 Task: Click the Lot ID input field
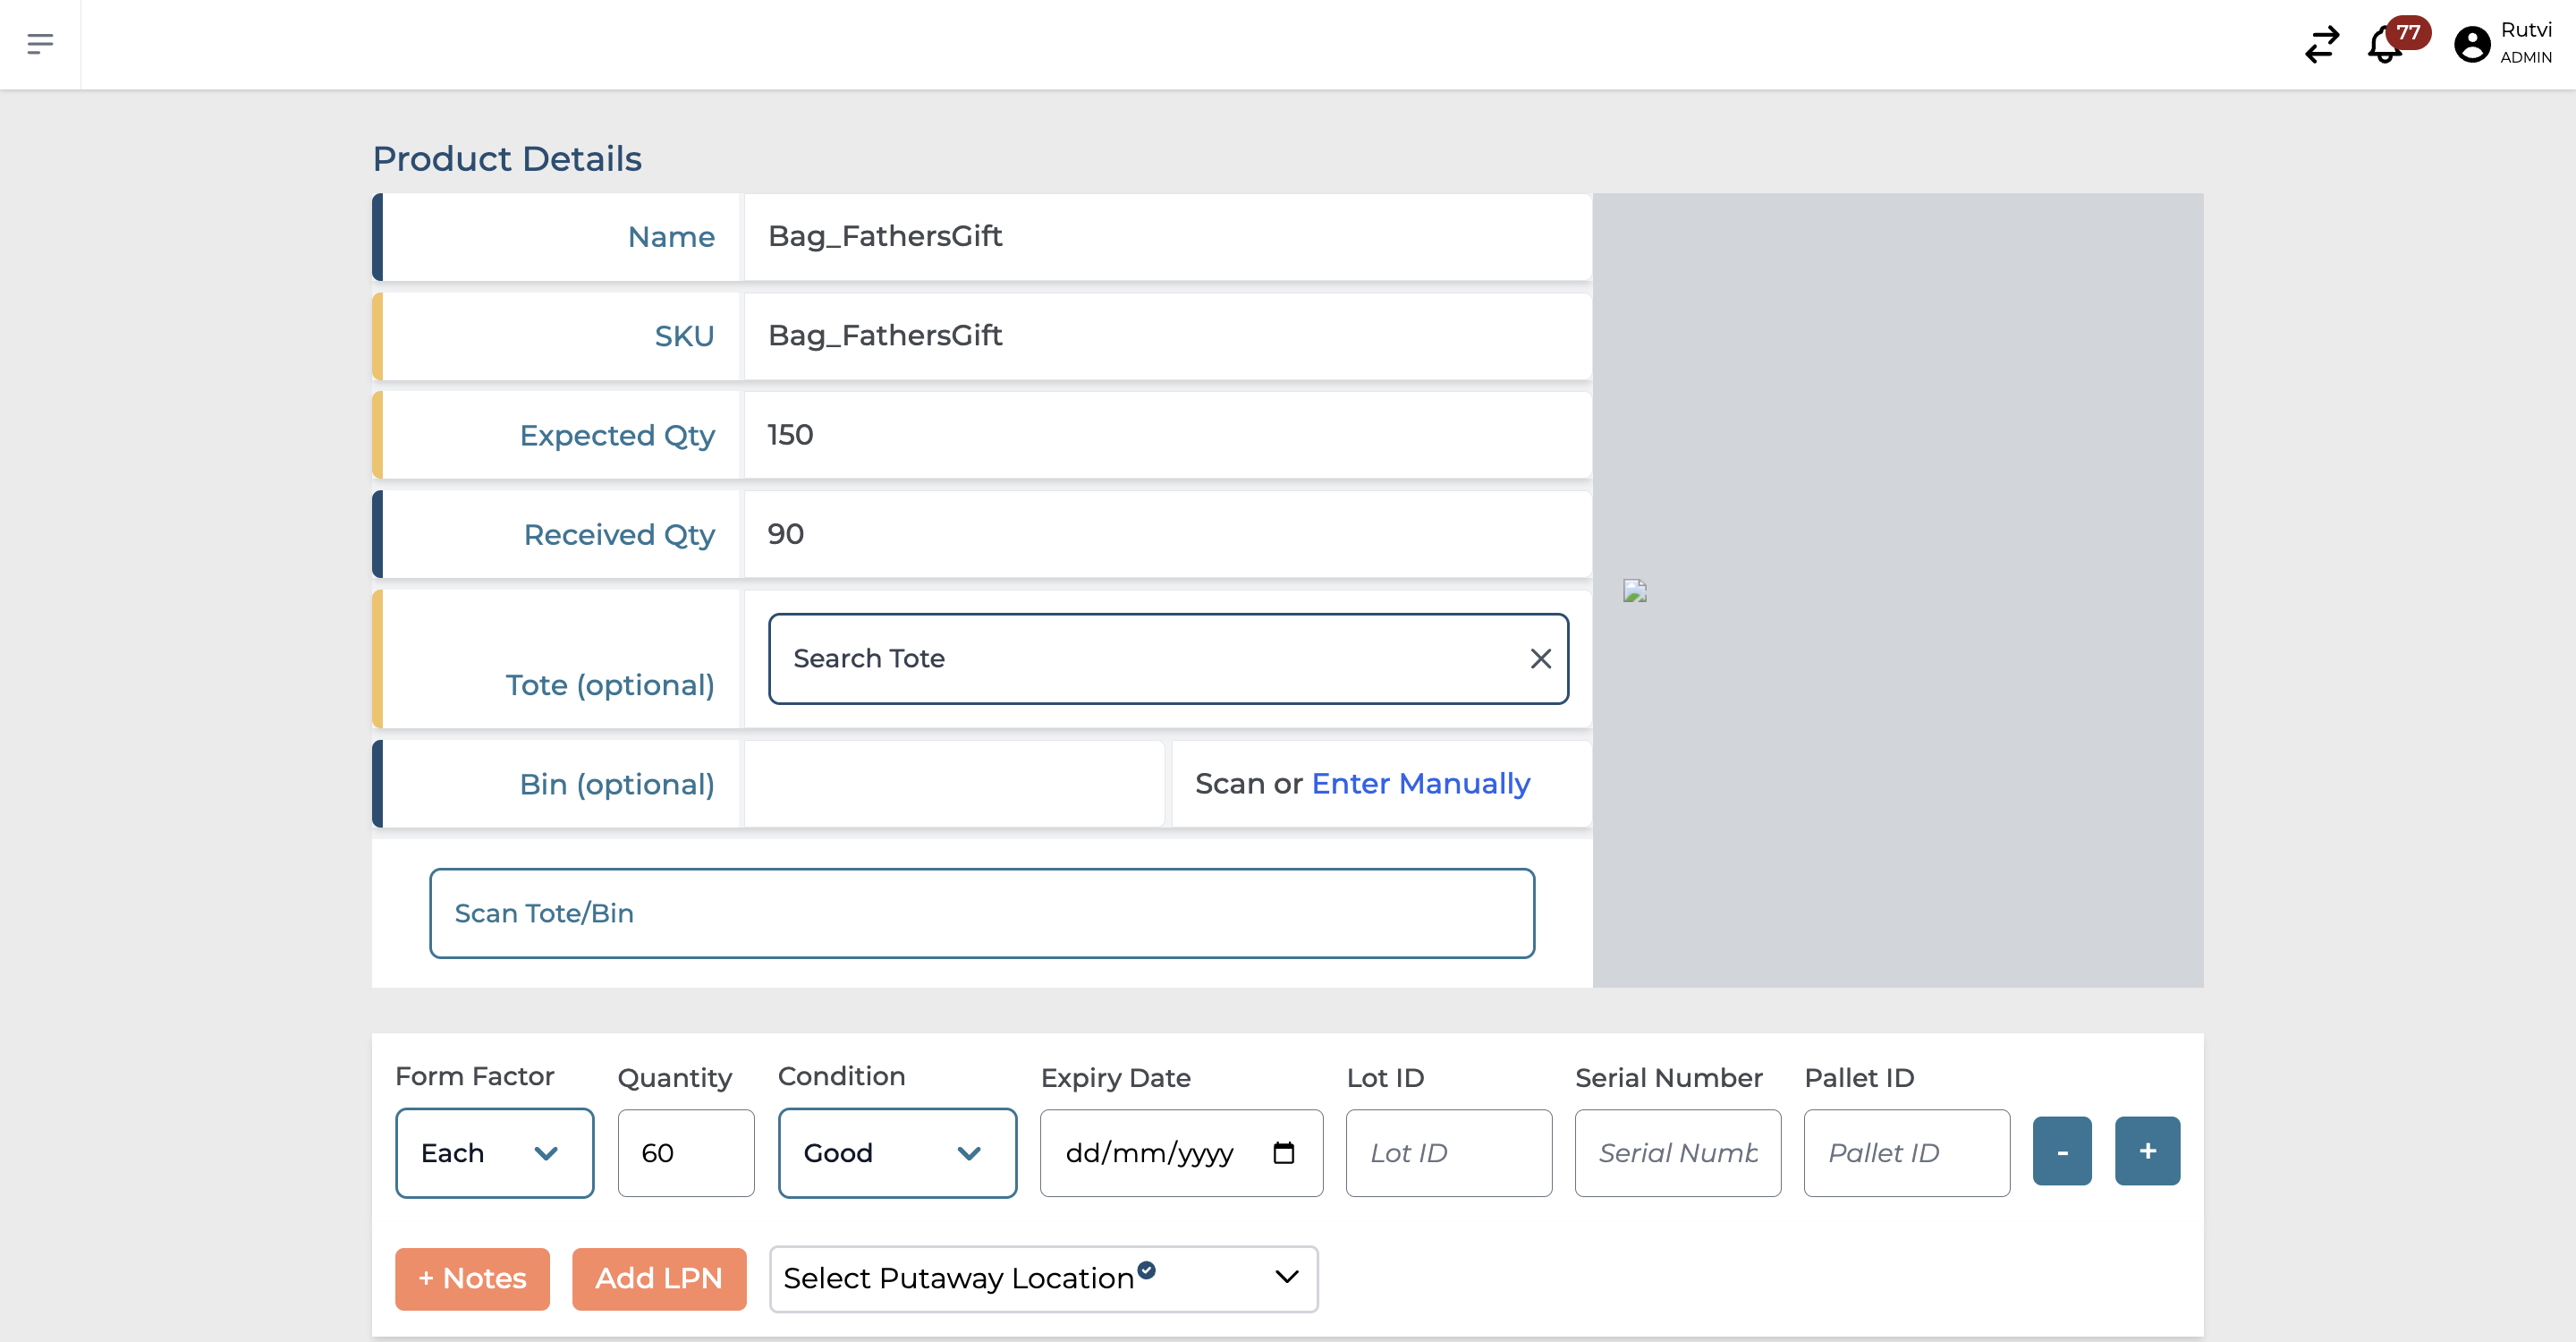point(1448,1153)
